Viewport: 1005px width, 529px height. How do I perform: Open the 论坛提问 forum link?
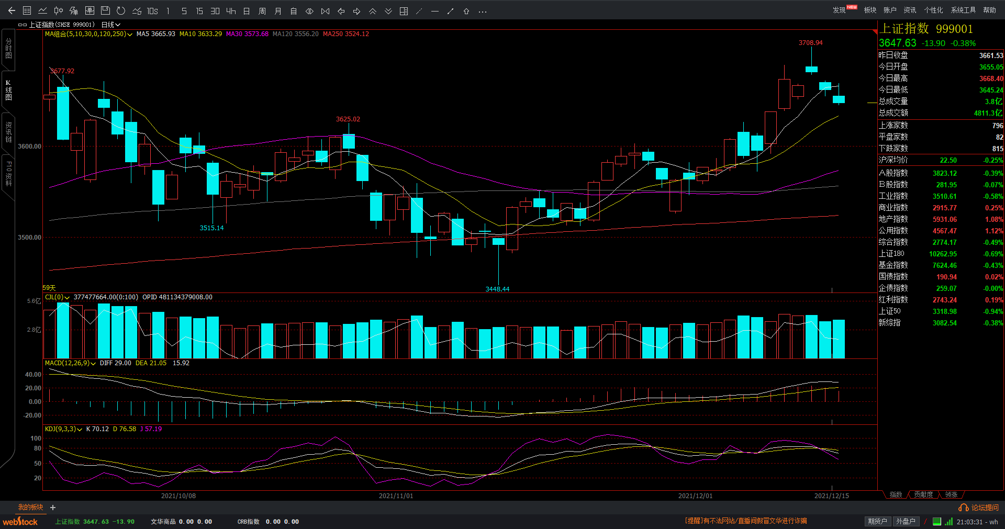pos(979,508)
